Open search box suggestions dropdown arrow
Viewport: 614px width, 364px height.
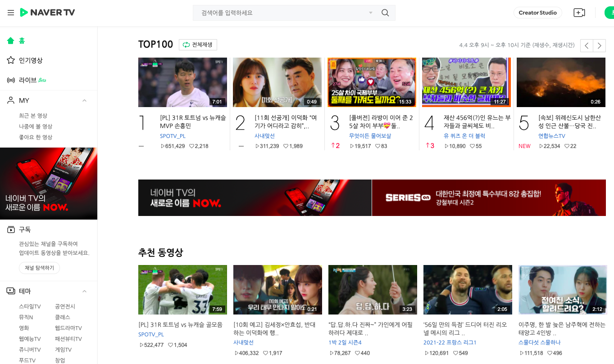[x=371, y=13]
